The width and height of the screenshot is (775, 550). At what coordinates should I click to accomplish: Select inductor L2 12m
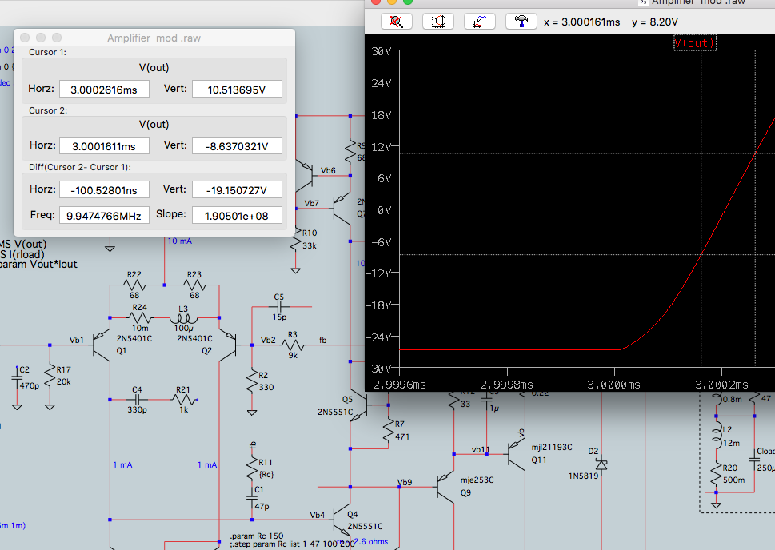[716, 436]
